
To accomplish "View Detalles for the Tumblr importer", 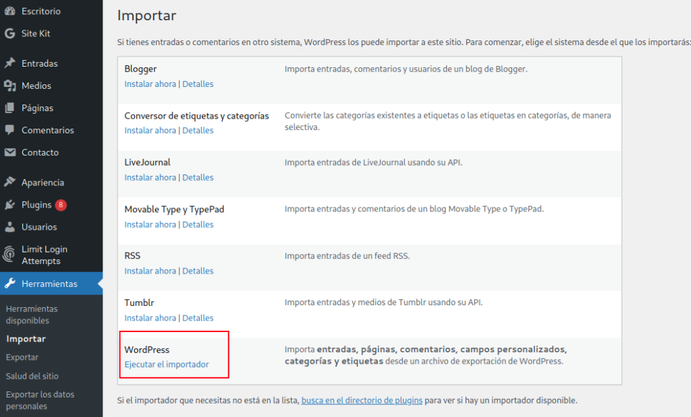I will pyautogui.click(x=198, y=318).
